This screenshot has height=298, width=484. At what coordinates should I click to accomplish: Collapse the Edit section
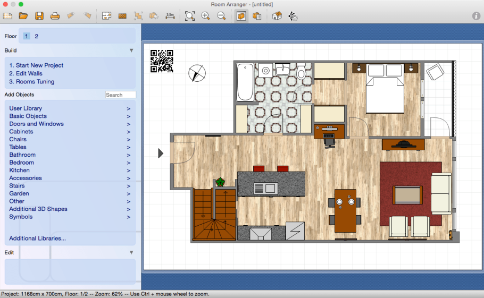[x=131, y=252]
